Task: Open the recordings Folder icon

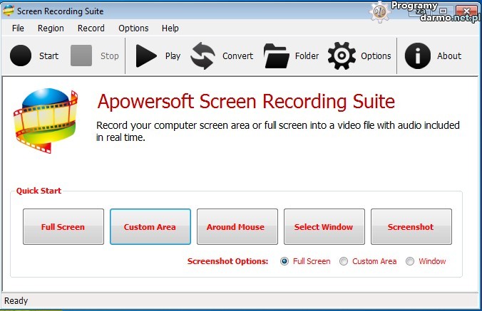Action: pyautogui.click(x=276, y=56)
